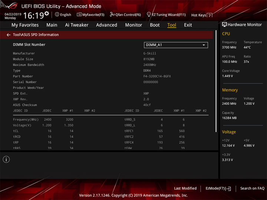Click the Qfan Control fan icon
Screen dimensions: 267x200
[x=112, y=14]
